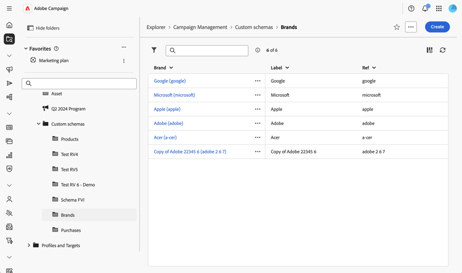The height and width of the screenshot is (273, 462).
Task: Collapse the Favorites section
Action: click(x=26, y=49)
